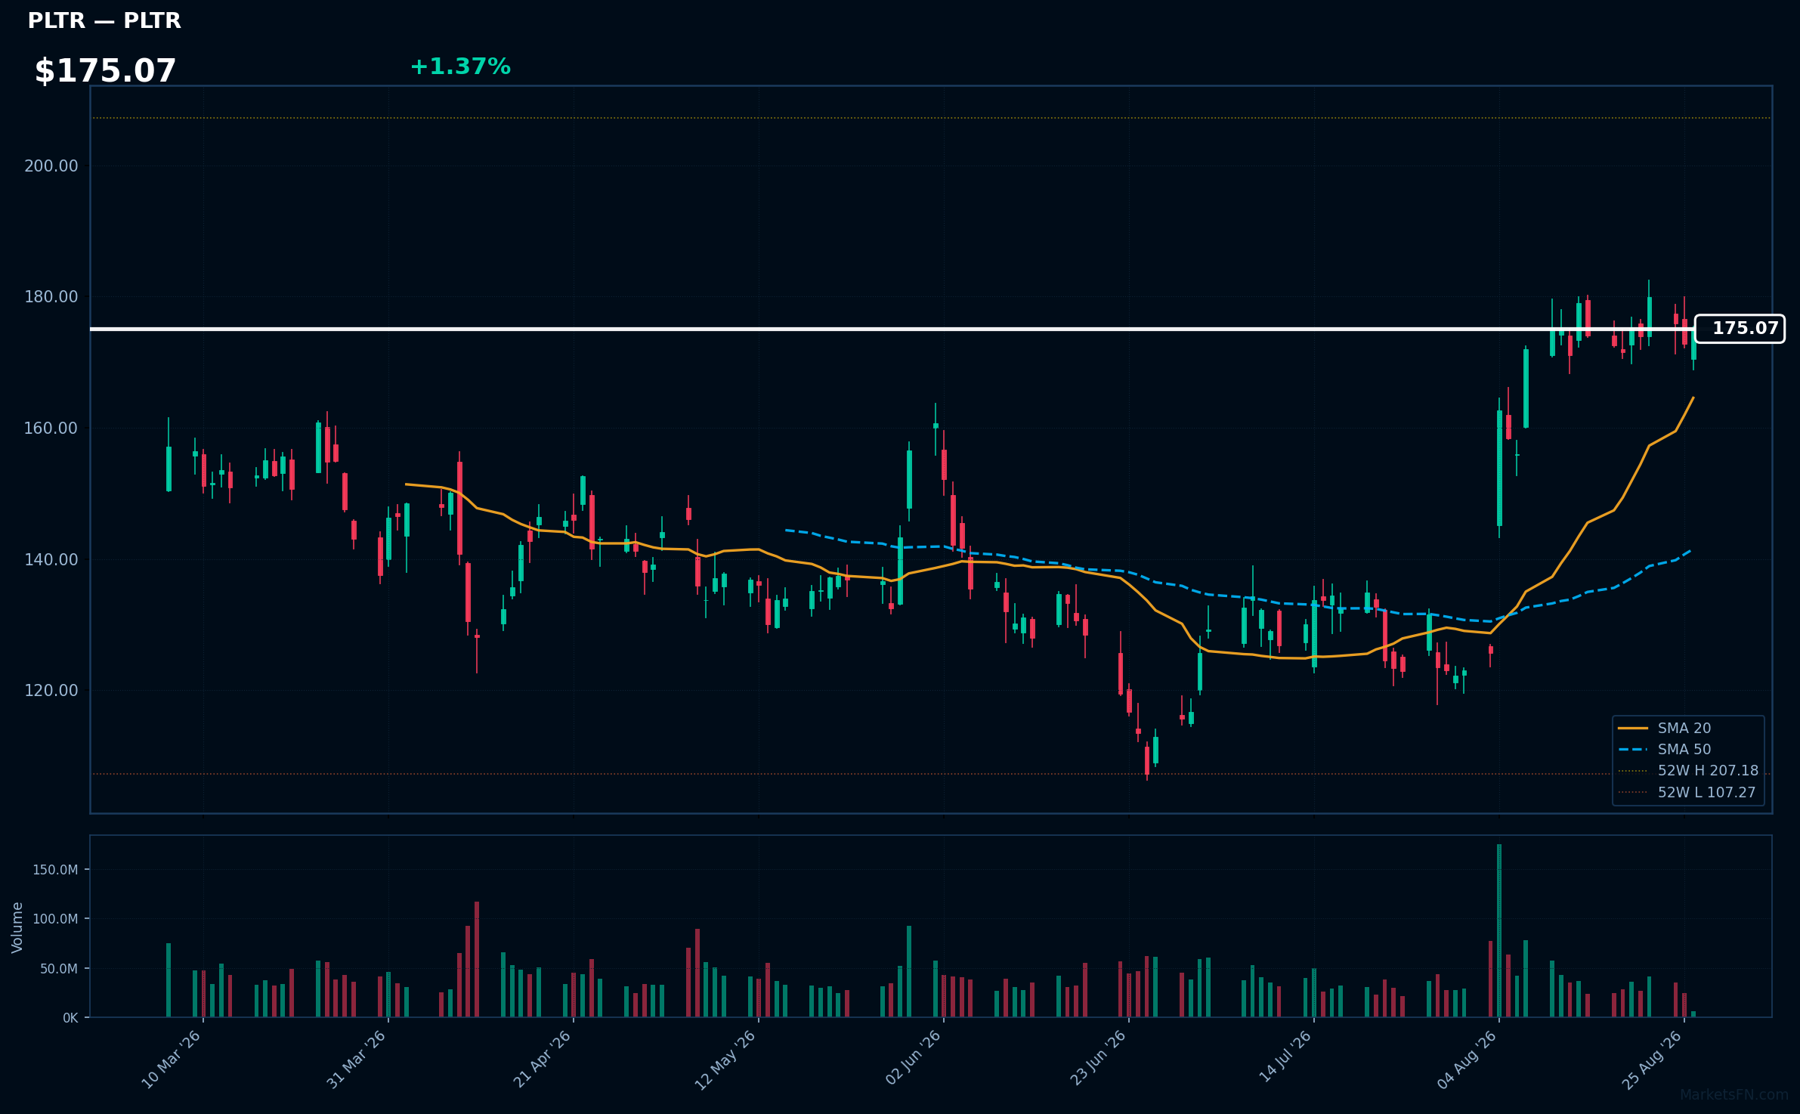The height and width of the screenshot is (1114, 1800).
Task: Click the Volume axis title
Action: (17, 927)
